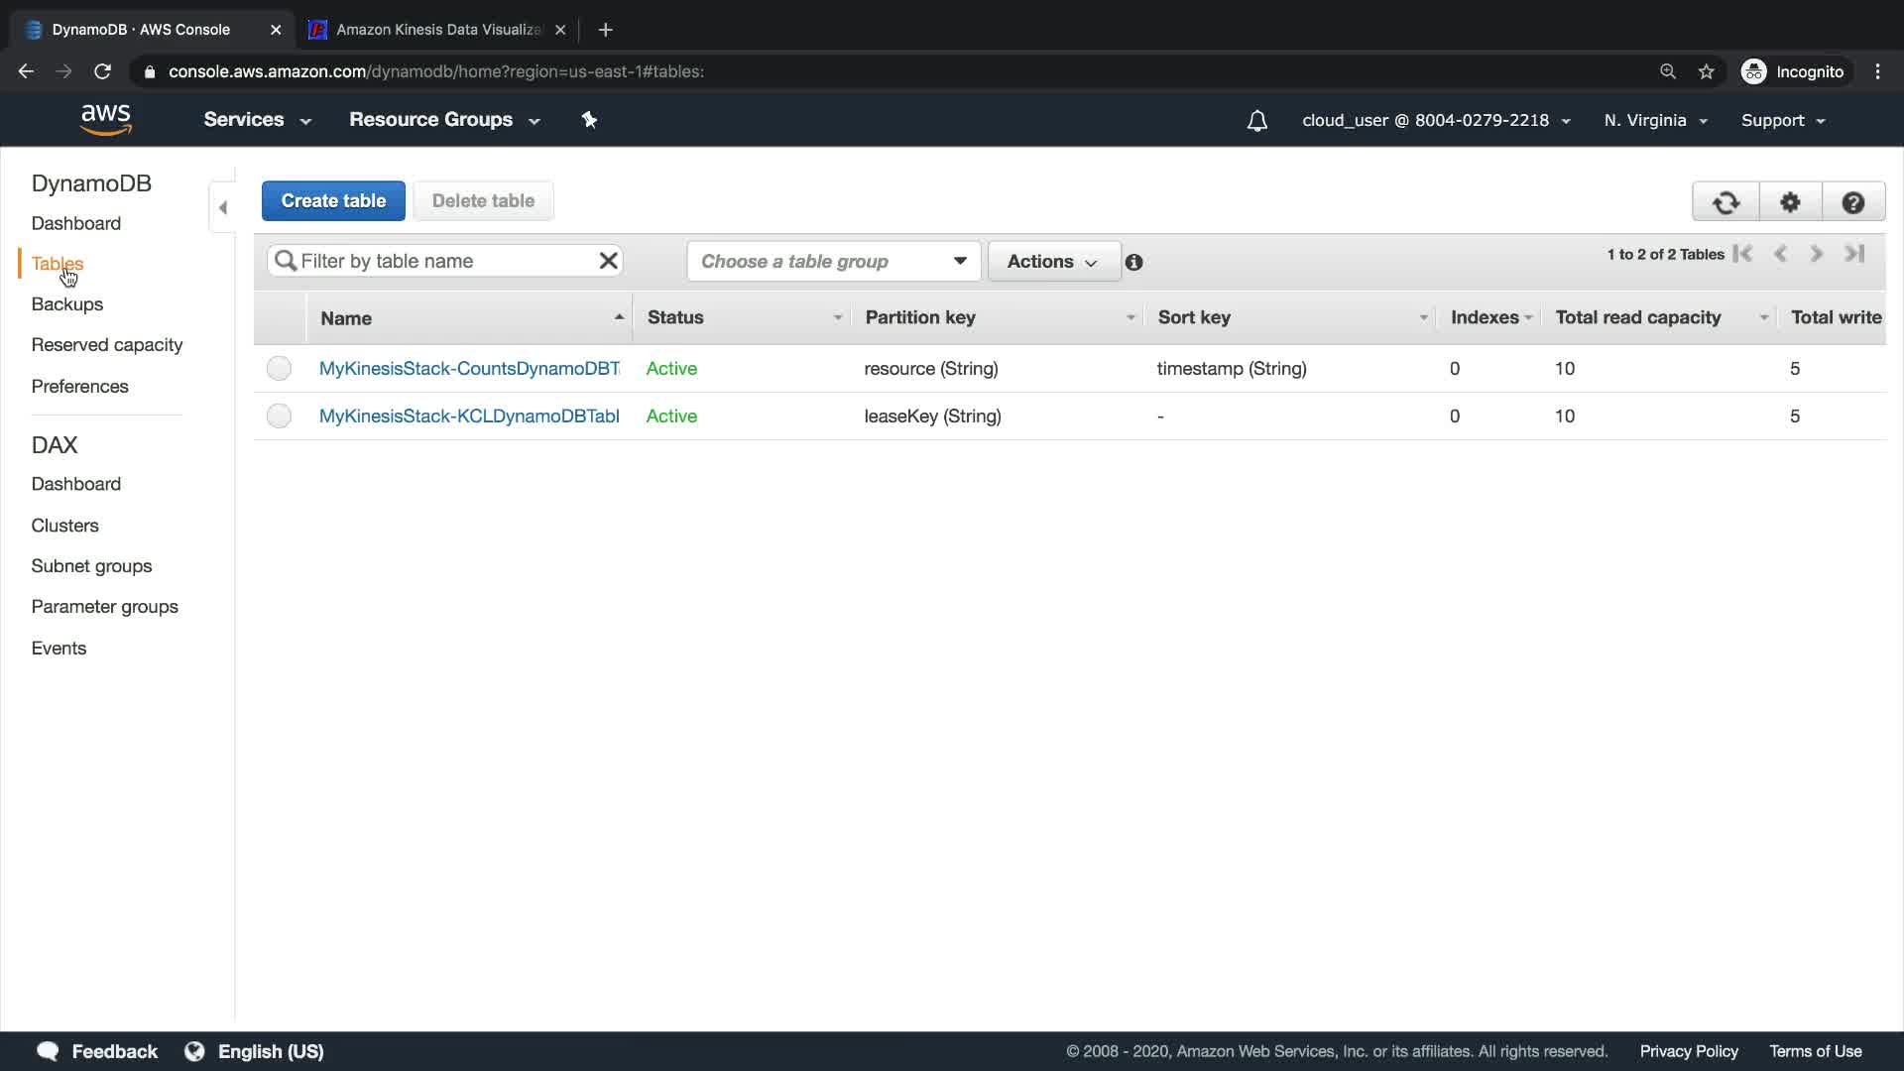Click the Filter by table name field
Image resolution: width=1904 pixels, height=1071 pixels.
pos(441,261)
